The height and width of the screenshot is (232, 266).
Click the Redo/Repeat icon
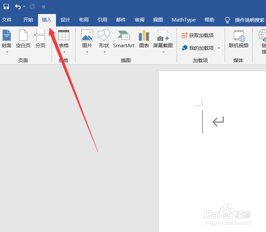point(32,7)
